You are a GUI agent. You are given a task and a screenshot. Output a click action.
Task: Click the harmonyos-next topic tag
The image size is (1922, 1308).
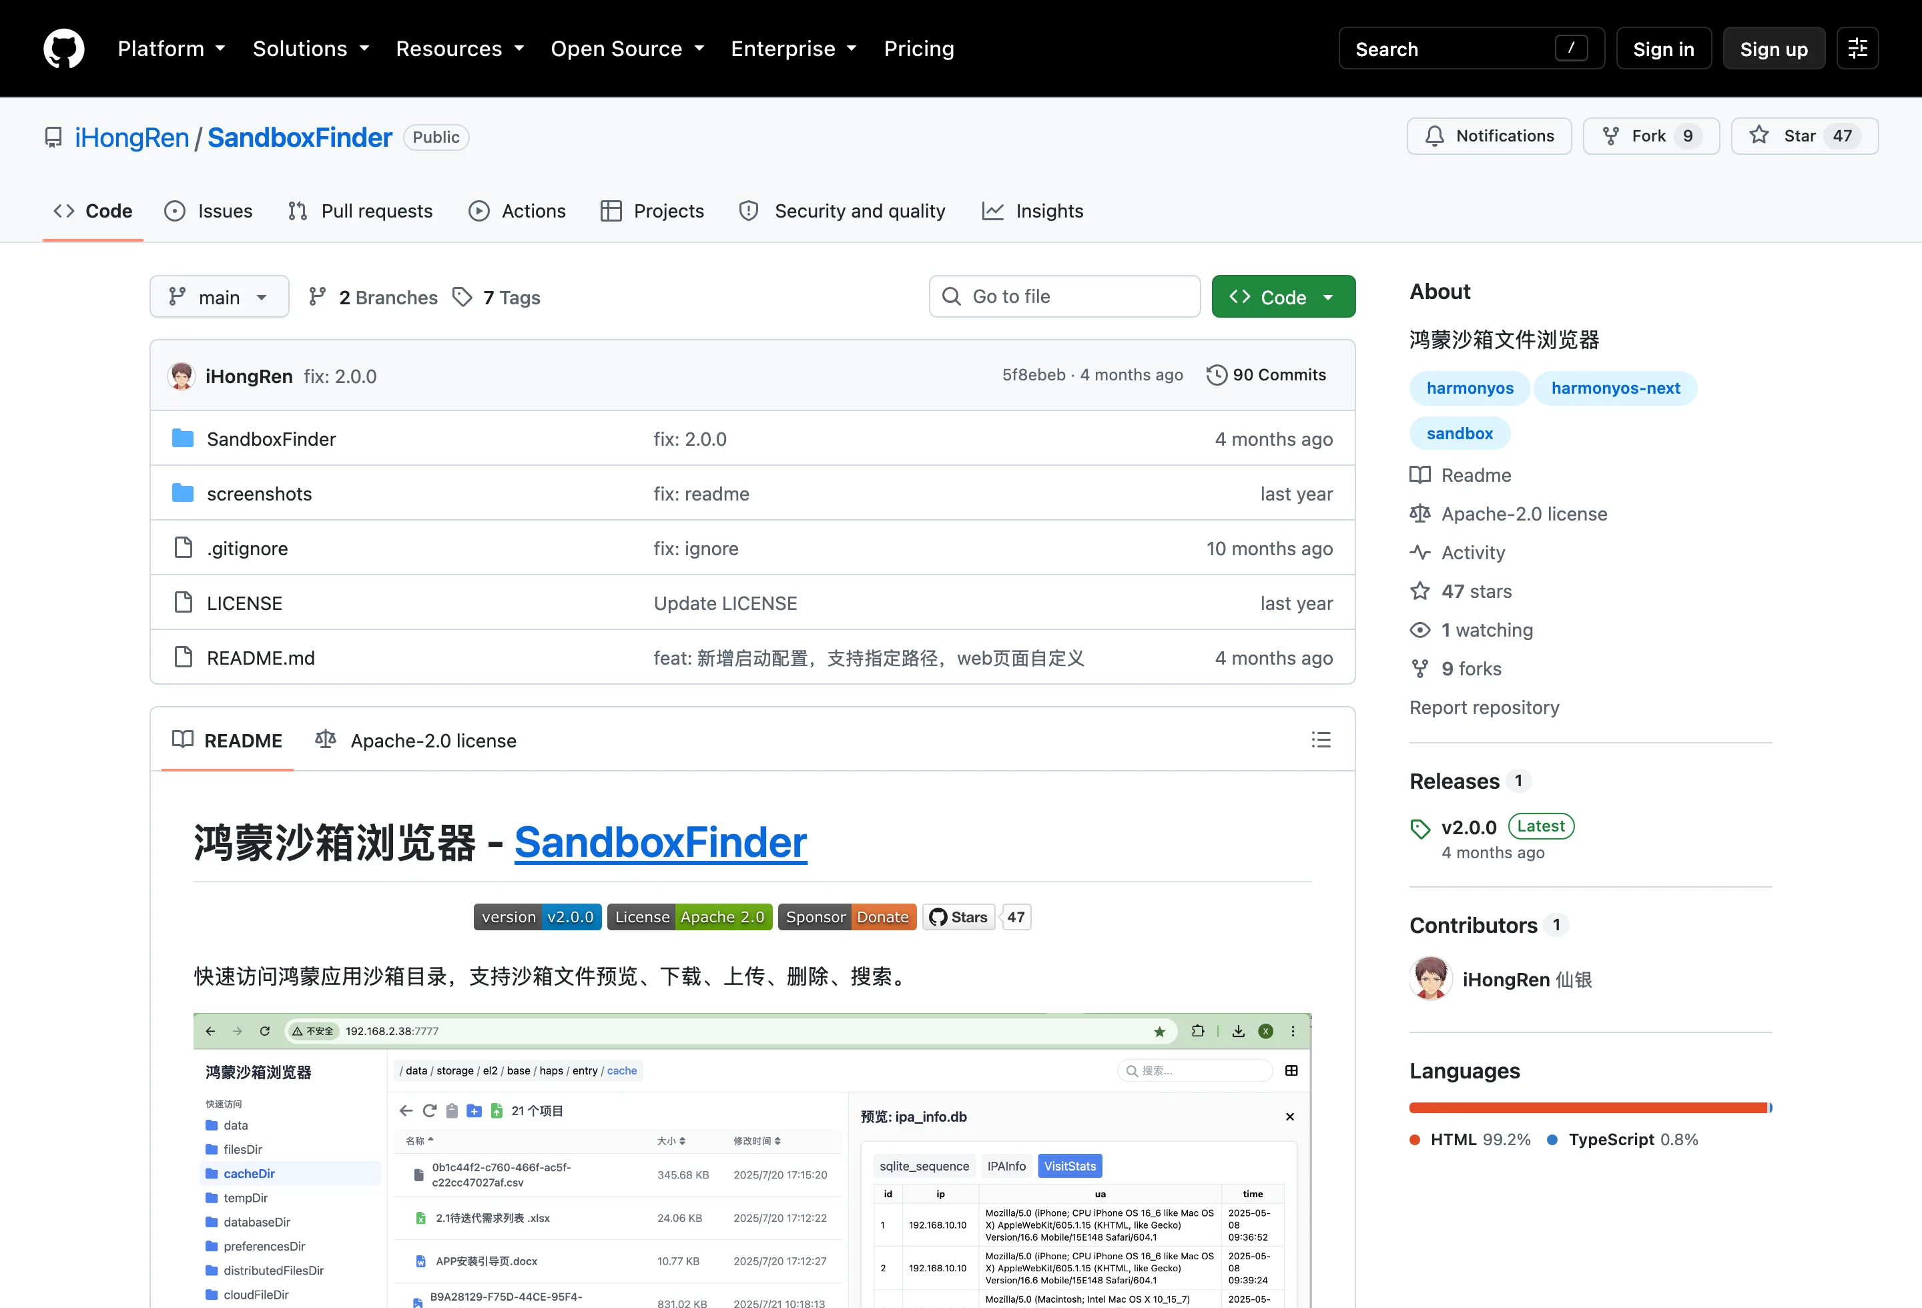1614,388
